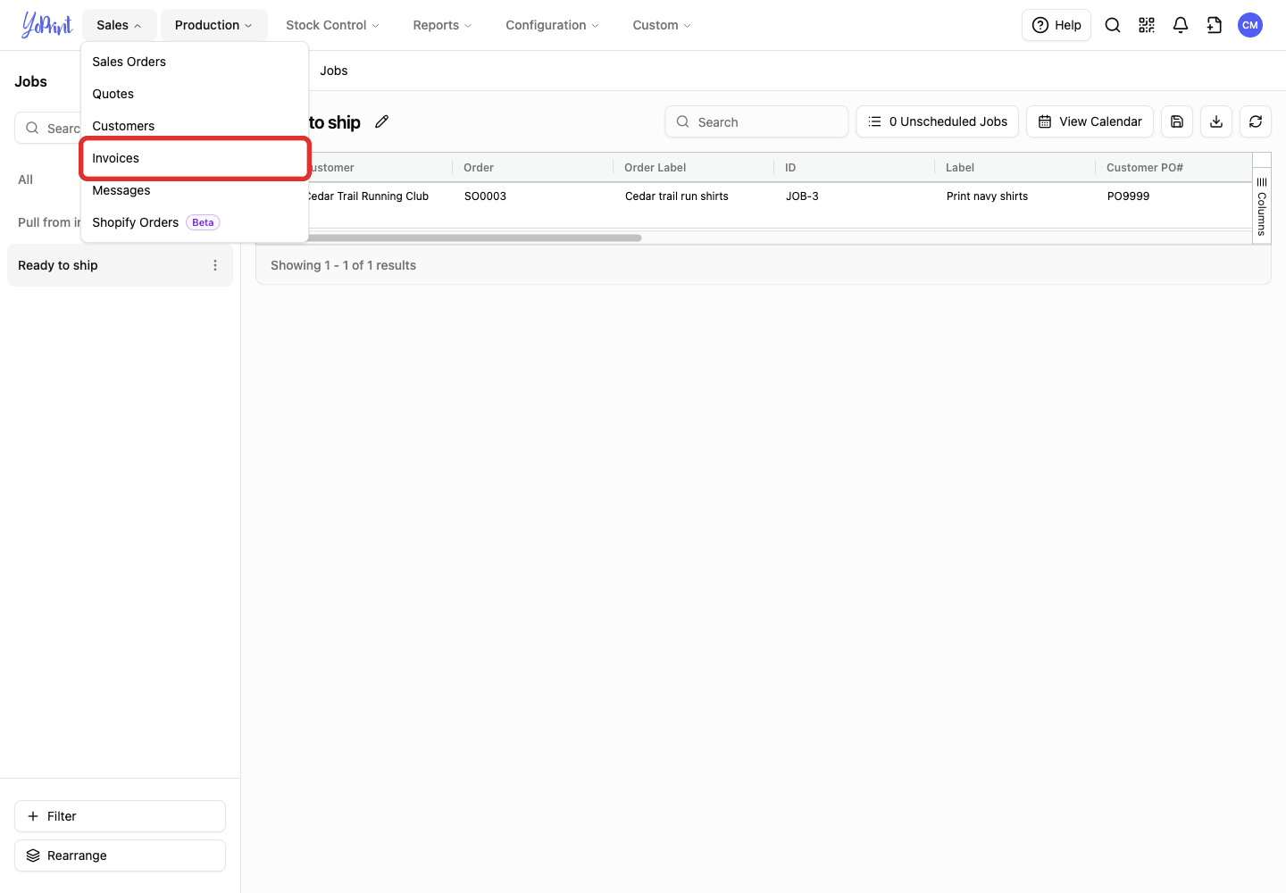This screenshot has width=1286, height=893.
Task: Open the global search magnifier icon
Action: coord(1113,25)
